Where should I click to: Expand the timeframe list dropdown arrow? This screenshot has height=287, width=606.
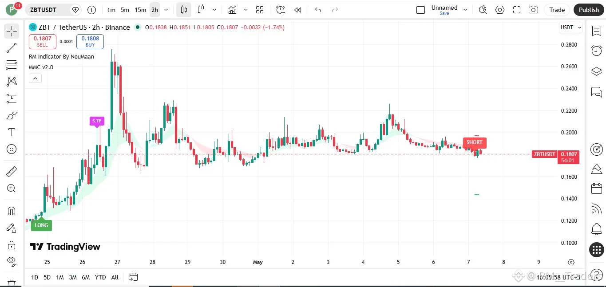click(166, 10)
